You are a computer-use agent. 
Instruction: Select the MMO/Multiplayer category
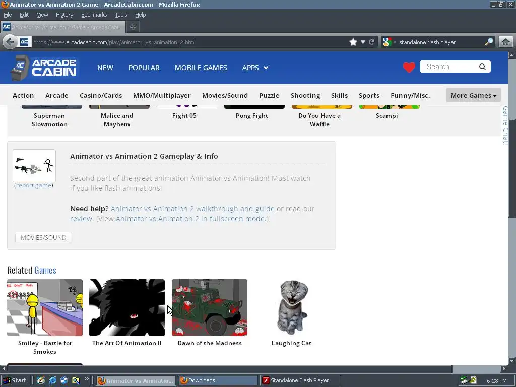pos(162,95)
